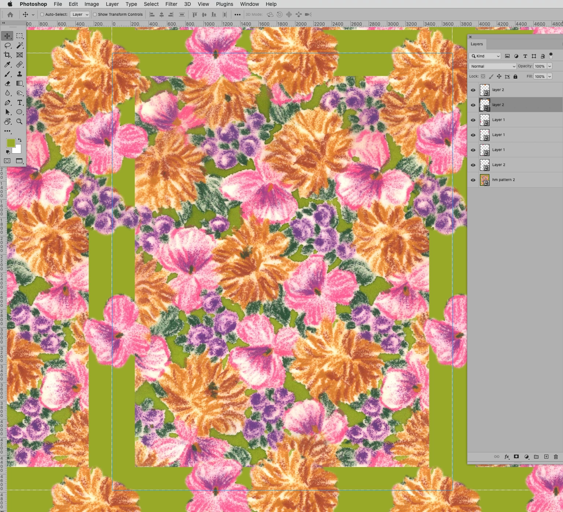Image resolution: width=563 pixels, height=512 pixels.
Task: Select the Eyedropper tool
Action: pos(7,64)
